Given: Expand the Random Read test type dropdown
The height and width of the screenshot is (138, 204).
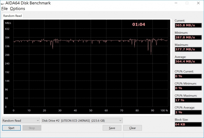Looking at the screenshot, I should (x=21, y=121).
